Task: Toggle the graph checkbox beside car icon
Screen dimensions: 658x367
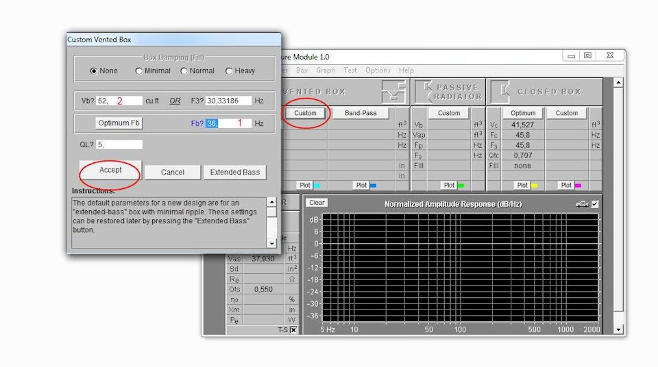Action: [595, 204]
